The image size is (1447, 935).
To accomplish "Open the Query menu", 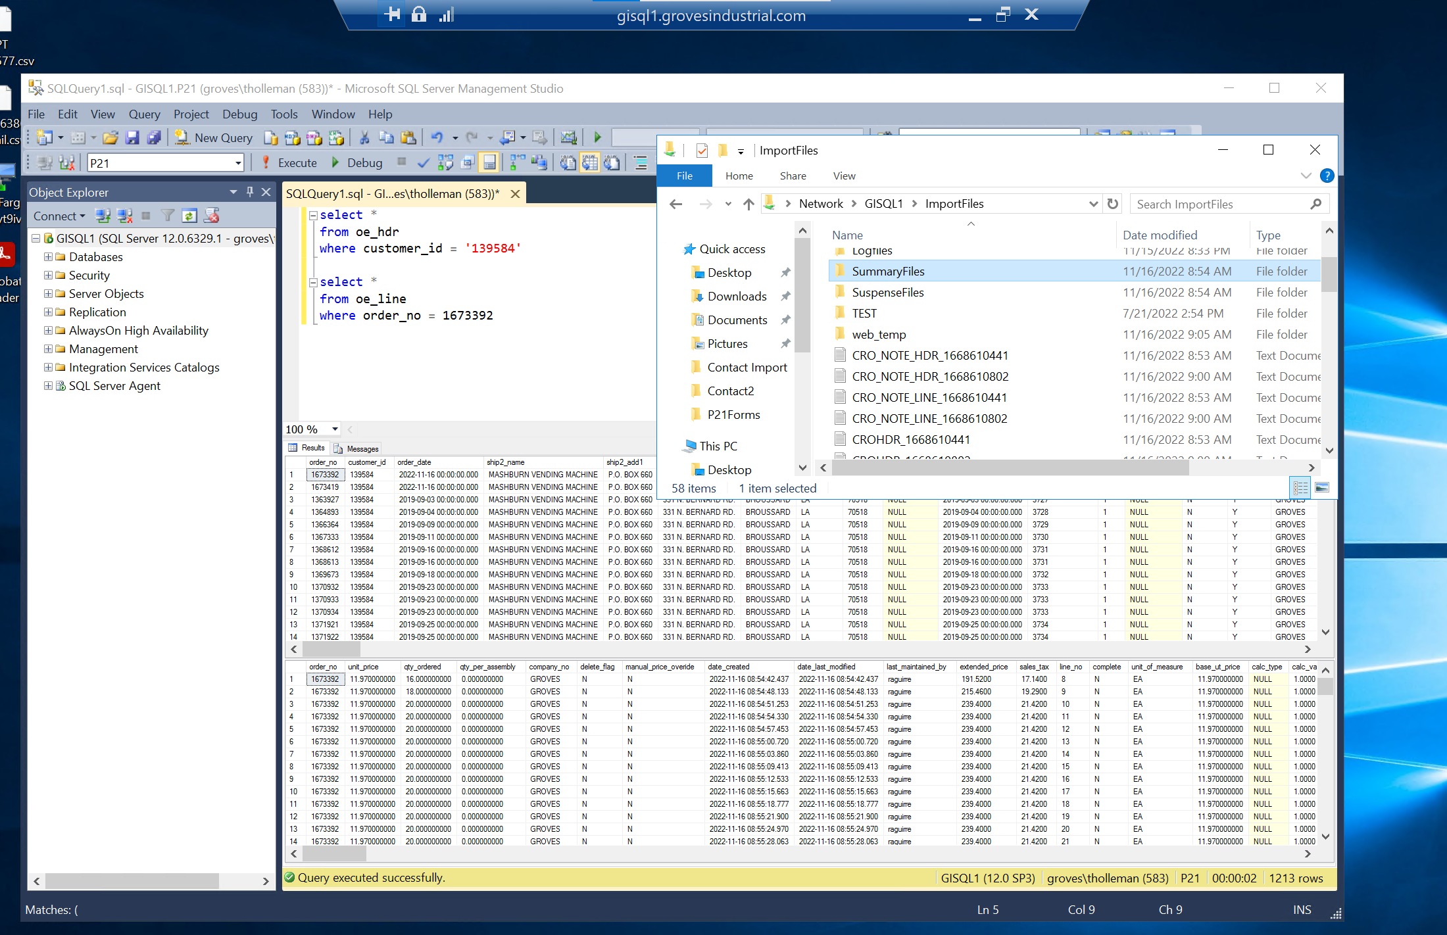I will 144,114.
